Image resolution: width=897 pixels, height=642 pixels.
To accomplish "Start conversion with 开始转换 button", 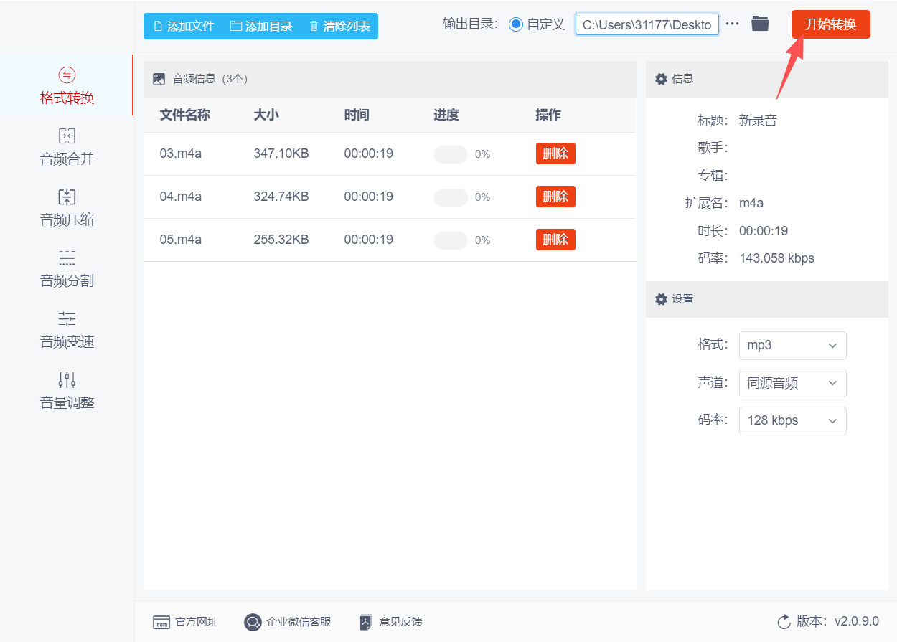I will coord(830,24).
